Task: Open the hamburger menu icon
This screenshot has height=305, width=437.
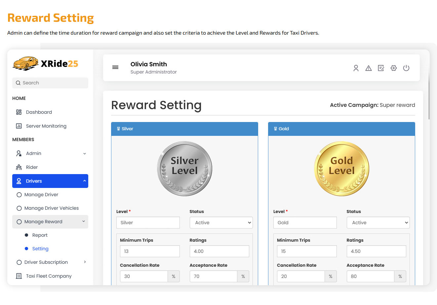Action: tap(115, 67)
